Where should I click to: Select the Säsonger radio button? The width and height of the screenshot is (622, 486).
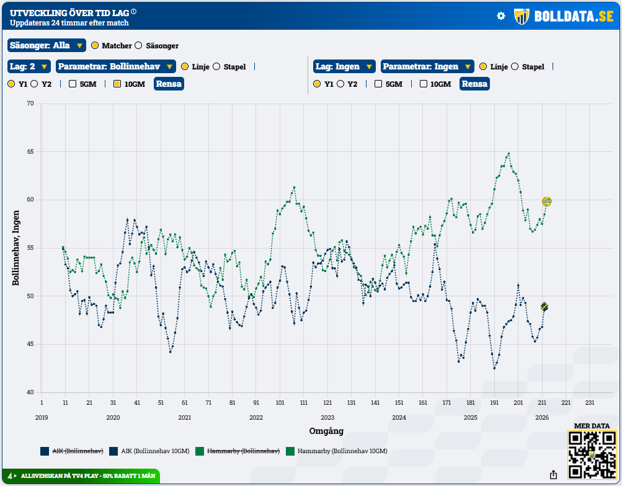coord(138,46)
